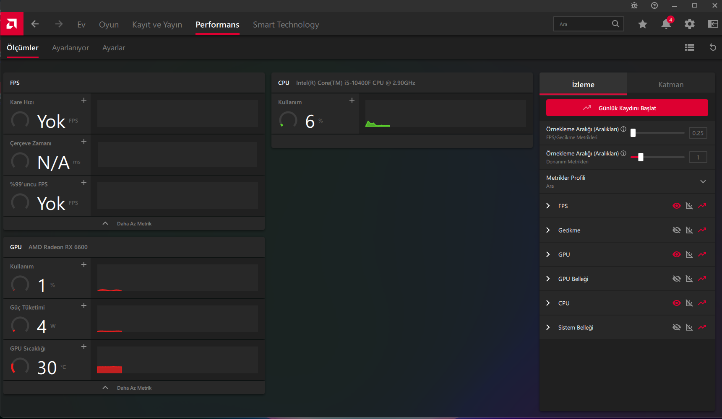Select the İzleme panel tab
This screenshot has width=722, height=419.
pyautogui.click(x=583, y=84)
